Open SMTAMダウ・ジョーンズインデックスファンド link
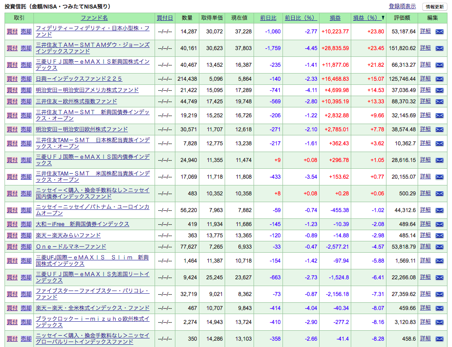Viewport: 452px width, 347px height. pos(93,48)
